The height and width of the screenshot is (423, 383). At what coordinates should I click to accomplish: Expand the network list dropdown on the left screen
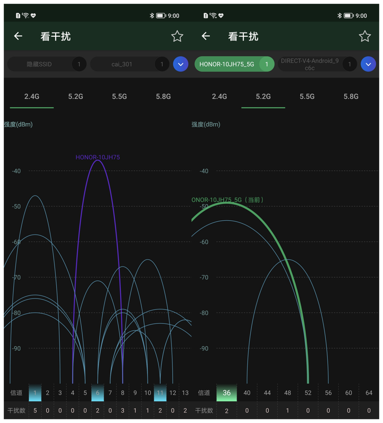tap(180, 64)
